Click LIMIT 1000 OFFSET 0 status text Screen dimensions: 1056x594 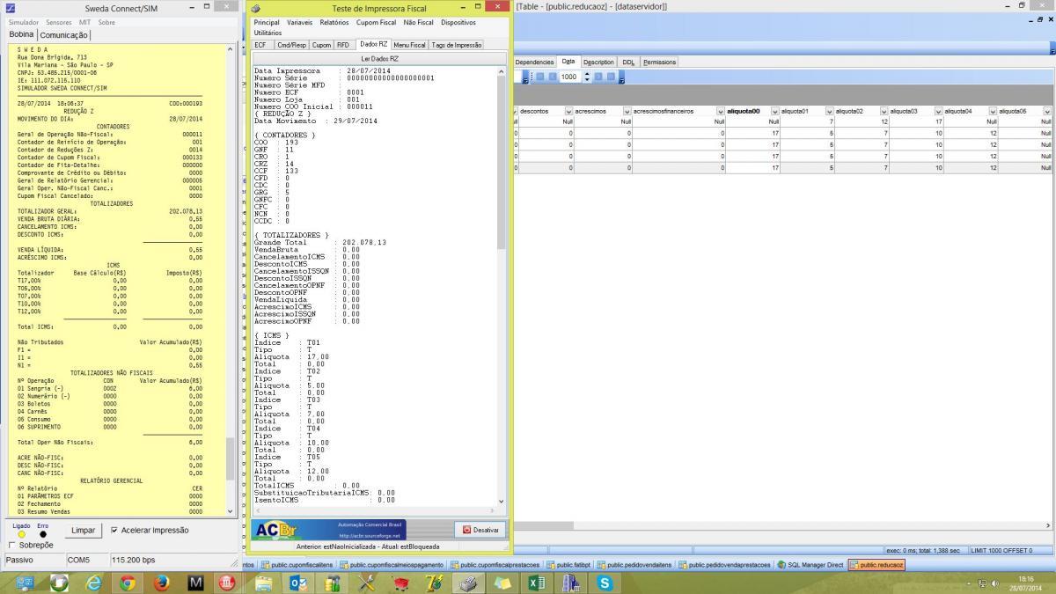pyautogui.click(x=1002, y=550)
